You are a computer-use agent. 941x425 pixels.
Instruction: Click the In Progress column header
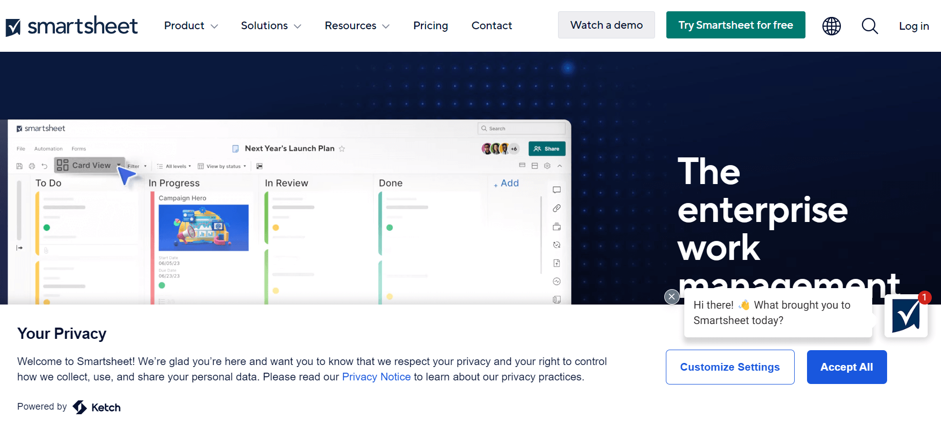pyautogui.click(x=174, y=183)
